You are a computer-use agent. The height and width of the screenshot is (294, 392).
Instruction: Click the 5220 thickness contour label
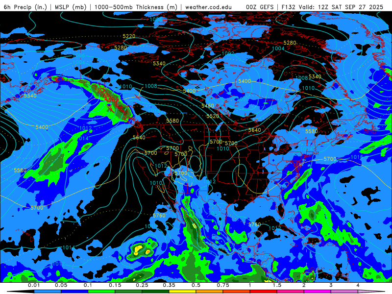pyautogui.click(x=129, y=36)
